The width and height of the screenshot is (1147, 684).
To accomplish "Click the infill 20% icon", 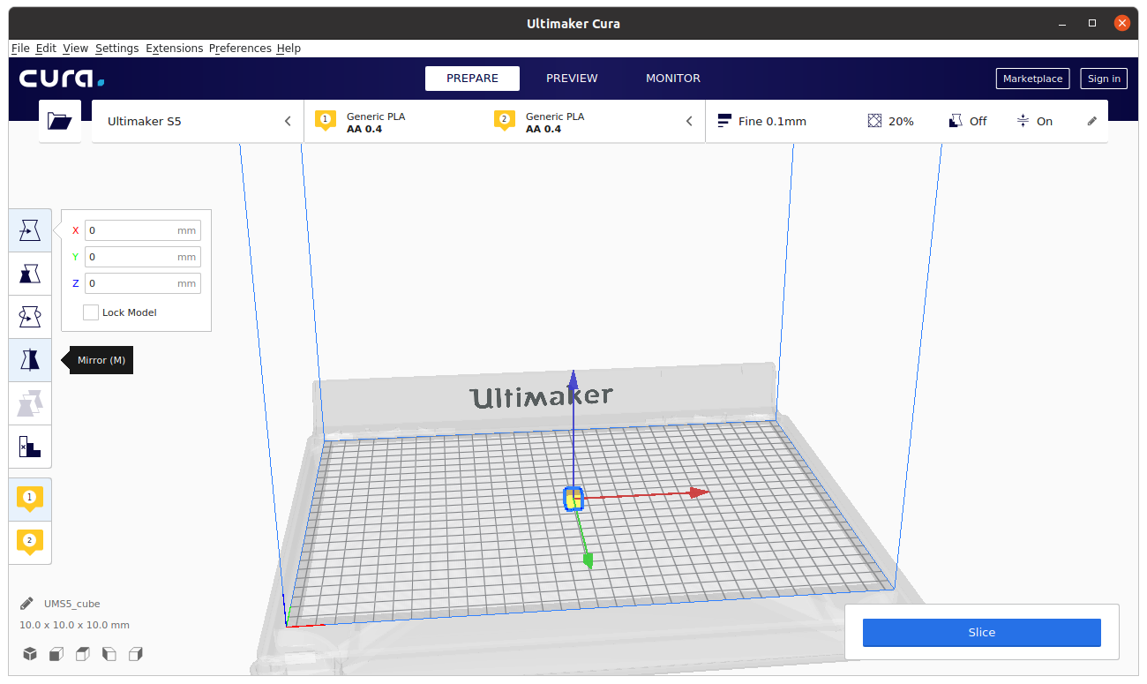I will tap(874, 121).
